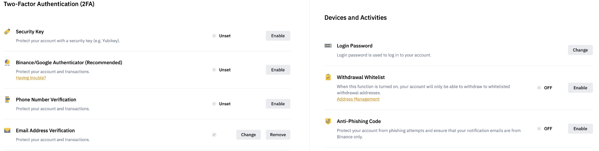Click the Withdrawal Whitelist clipboard icon
The height and width of the screenshot is (151, 599).
pyautogui.click(x=328, y=77)
